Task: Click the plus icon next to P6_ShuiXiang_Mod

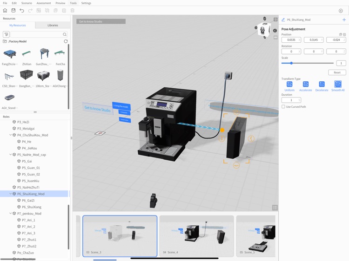Action: 344,20
